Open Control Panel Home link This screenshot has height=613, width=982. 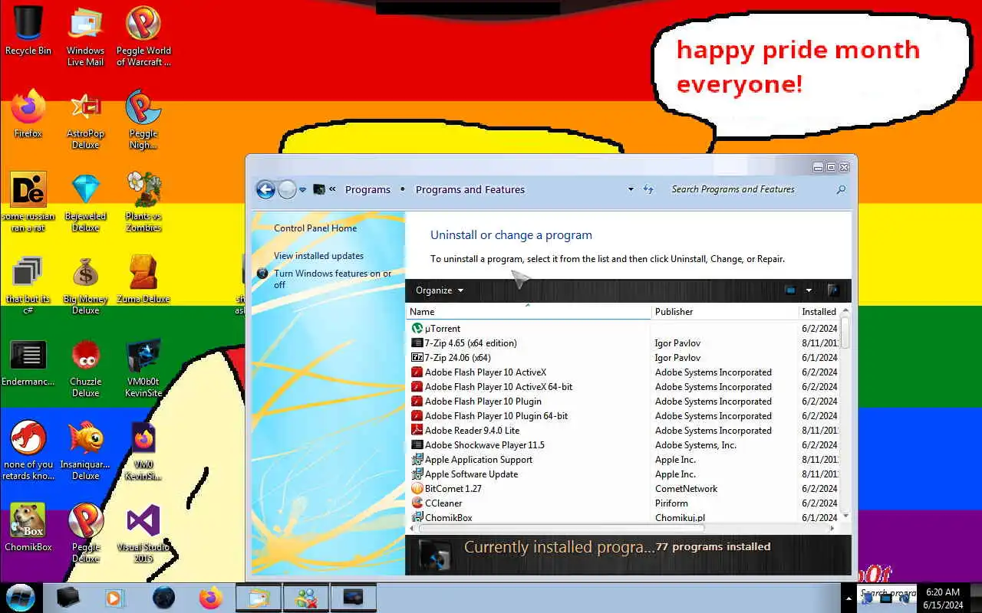pyautogui.click(x=315, y=228)
